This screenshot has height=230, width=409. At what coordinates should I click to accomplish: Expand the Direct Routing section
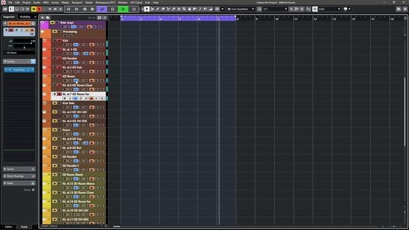point(19,176)
